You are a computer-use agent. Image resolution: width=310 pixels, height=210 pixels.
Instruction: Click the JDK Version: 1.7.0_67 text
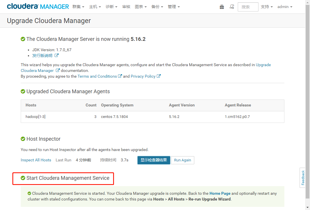(x=52, y=50)
